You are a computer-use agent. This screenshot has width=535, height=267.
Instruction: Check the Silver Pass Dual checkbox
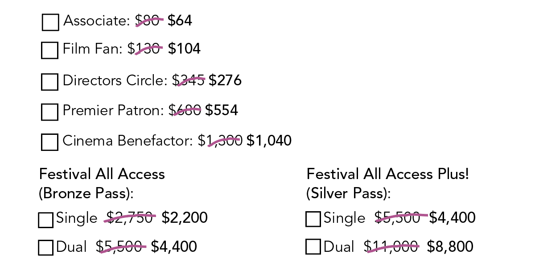tap(313, 246)
